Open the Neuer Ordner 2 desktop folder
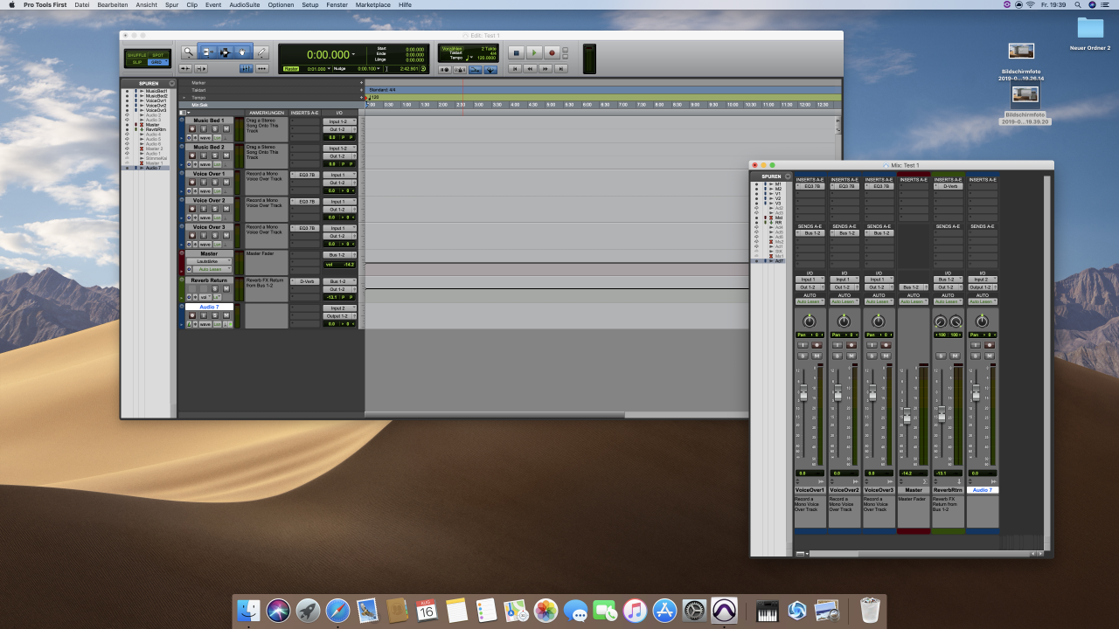The image size is (1119, 629). 1090,32
